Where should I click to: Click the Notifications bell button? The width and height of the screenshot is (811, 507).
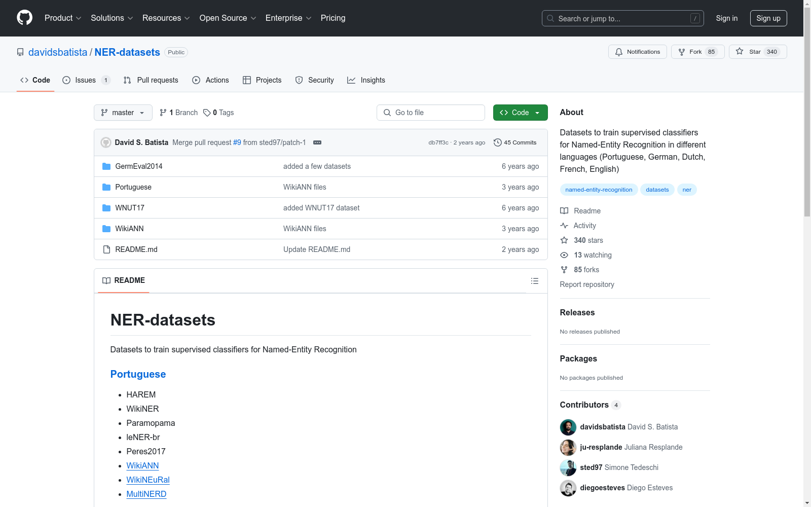point(637,52)
